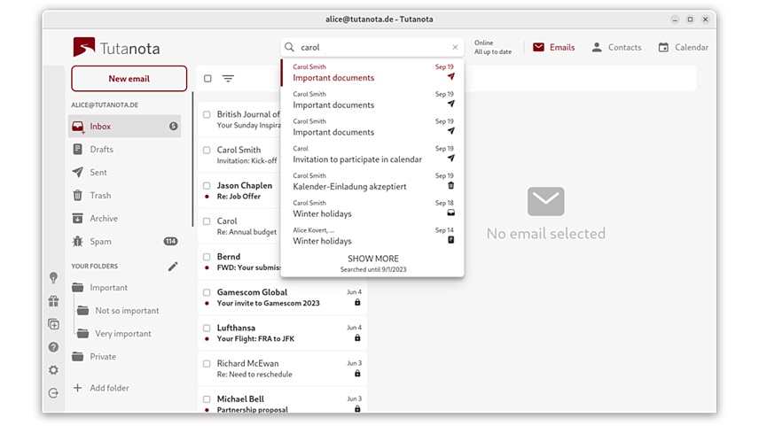759x426 pixels.
Task: Open help via question mark icon
Action: 54,347
